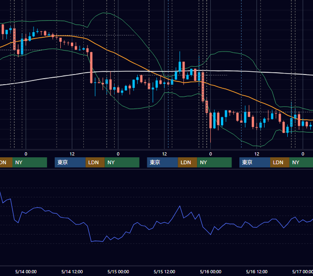Click the 東京 session block spanning 5/16 12:00
Image resolution: width=313 pixels, height=276 pixels.
pyautogui.click(x=255, y=162)
